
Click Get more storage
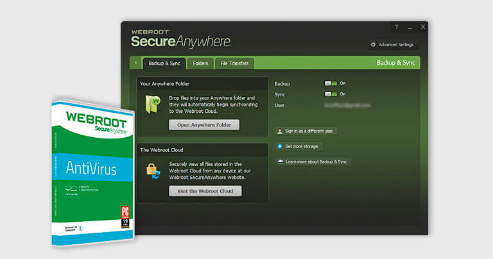point(299,146)
